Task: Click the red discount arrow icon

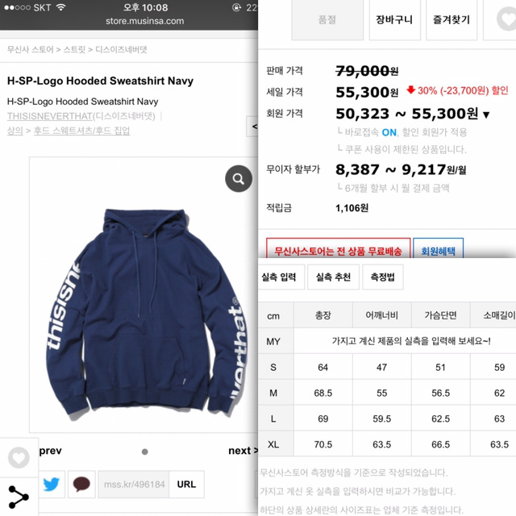Action: 410,89
